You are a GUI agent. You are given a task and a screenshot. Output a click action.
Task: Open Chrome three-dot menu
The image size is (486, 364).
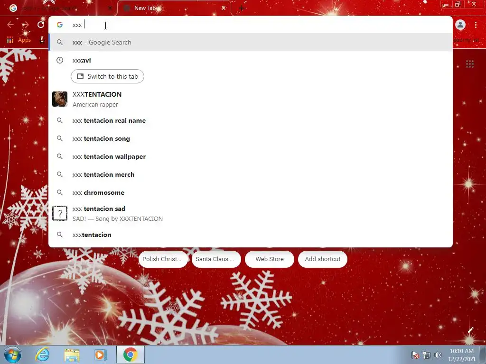point(476,25)
